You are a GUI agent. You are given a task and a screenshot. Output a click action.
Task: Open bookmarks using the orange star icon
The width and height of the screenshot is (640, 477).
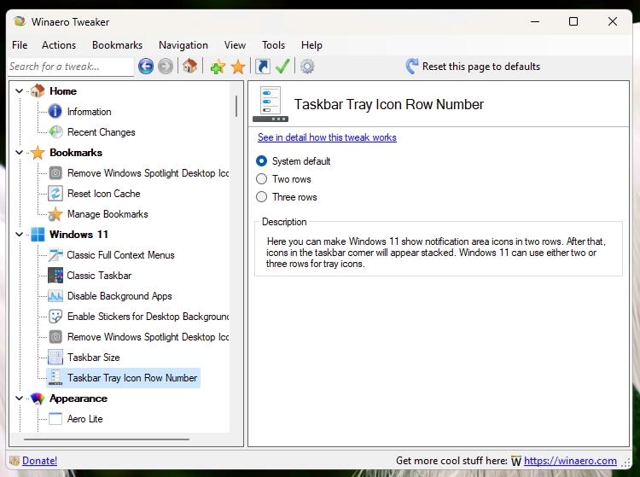tap(238, 66)
